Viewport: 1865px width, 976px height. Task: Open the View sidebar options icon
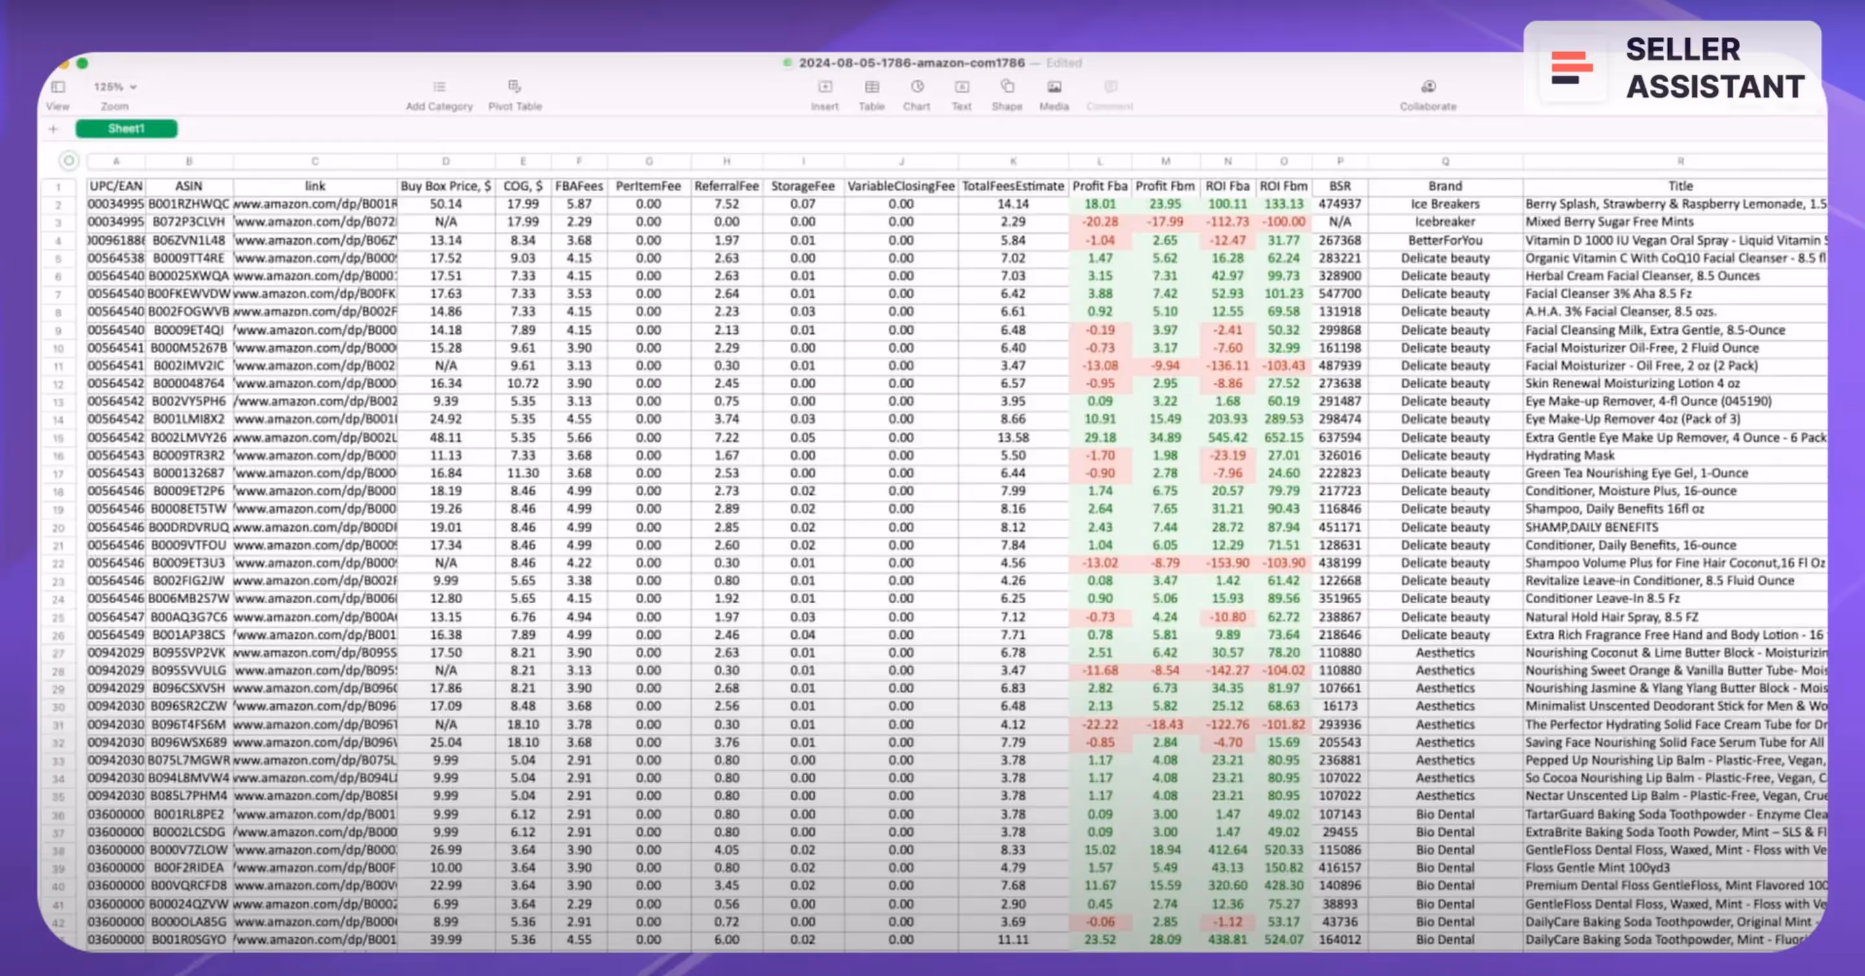pyautogui.click(x=58, y=87)
